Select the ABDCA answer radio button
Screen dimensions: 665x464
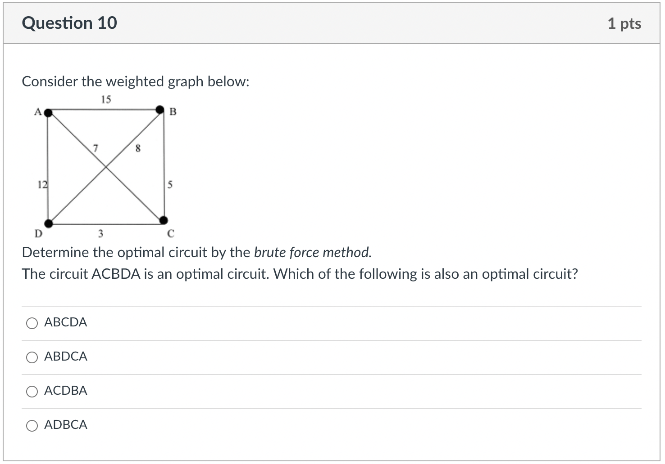click(x=32, y=357)
